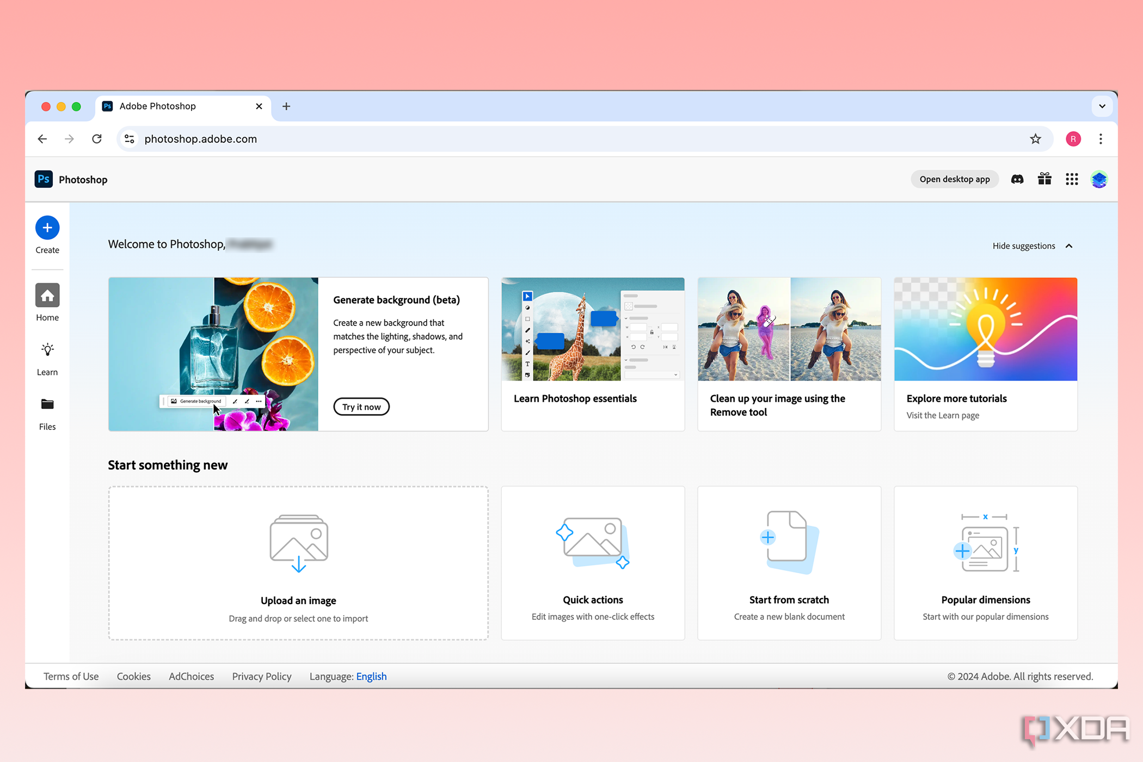Viewport: 1143px width, 762px height.
Task: Open the app grid menu
Action: tap(1072, 180)
